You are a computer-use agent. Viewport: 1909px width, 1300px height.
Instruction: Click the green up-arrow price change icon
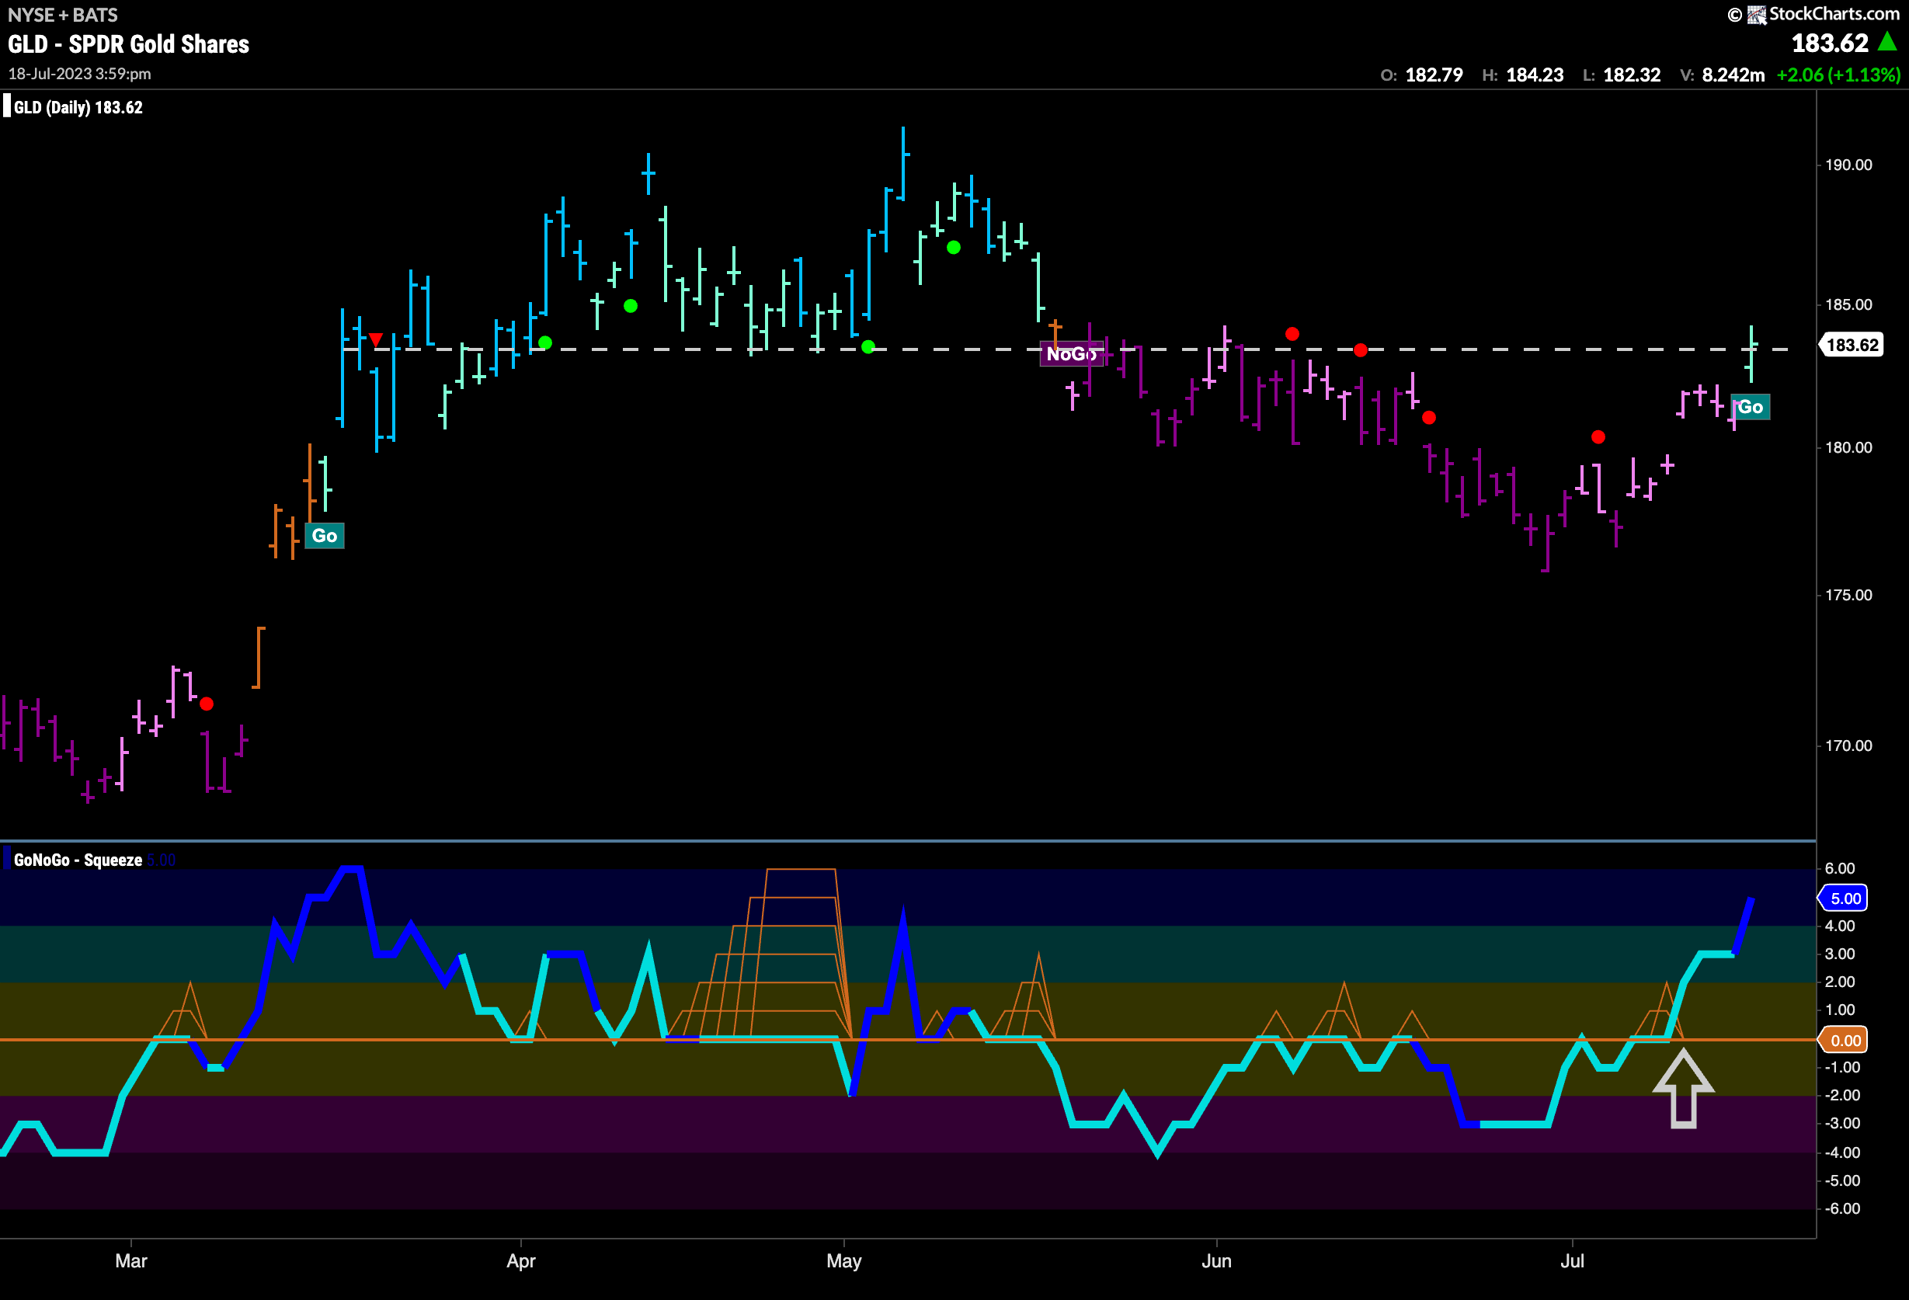(x=1888, y=41)
